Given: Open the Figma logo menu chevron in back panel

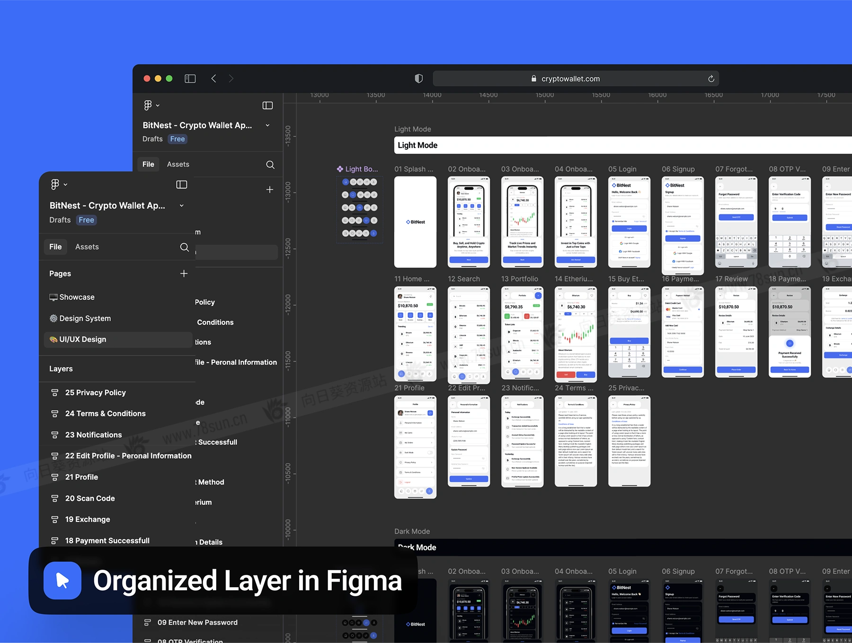Looking at the screenshot, I should pyautogui.click(x=158, y=105).
